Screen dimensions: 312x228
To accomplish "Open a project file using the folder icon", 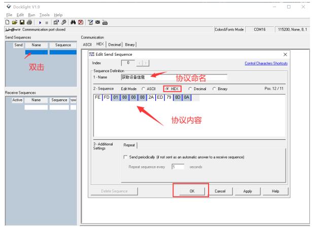I will coord(15,22).
